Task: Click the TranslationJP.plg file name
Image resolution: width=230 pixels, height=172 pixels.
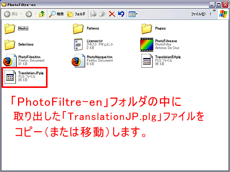Action: 31,73
